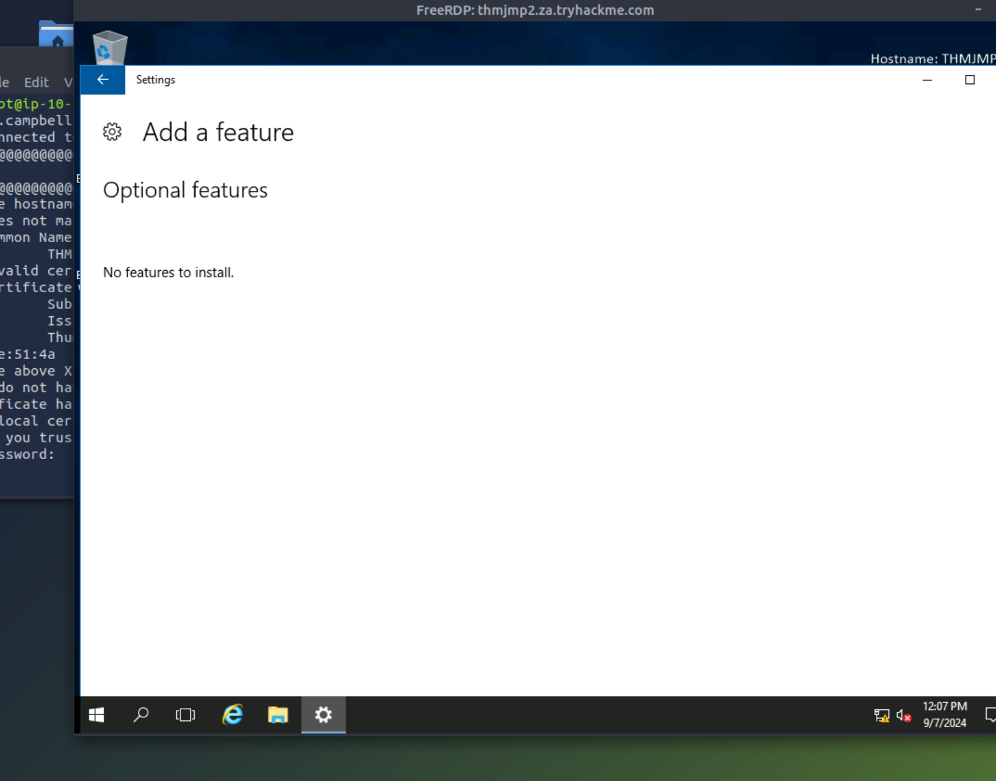Click the password prompt line in terminal

[27, 455]
